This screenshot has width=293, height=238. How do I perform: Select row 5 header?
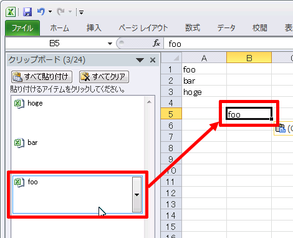(x=171, y=114)
